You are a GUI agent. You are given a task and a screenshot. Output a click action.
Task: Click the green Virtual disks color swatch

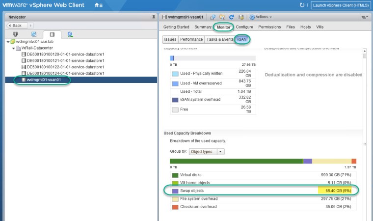175,175
